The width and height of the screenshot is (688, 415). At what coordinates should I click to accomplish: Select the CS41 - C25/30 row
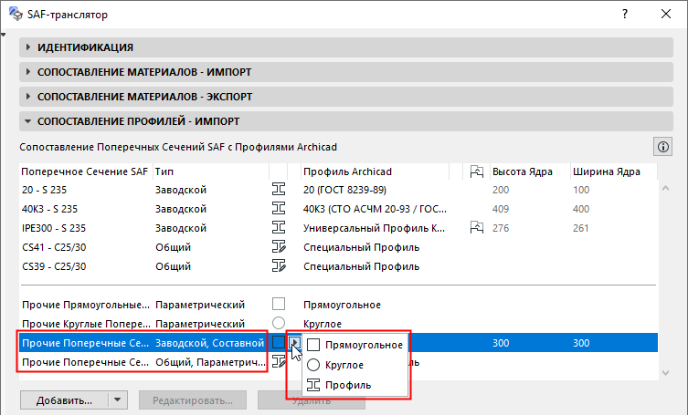click(338, 247)
